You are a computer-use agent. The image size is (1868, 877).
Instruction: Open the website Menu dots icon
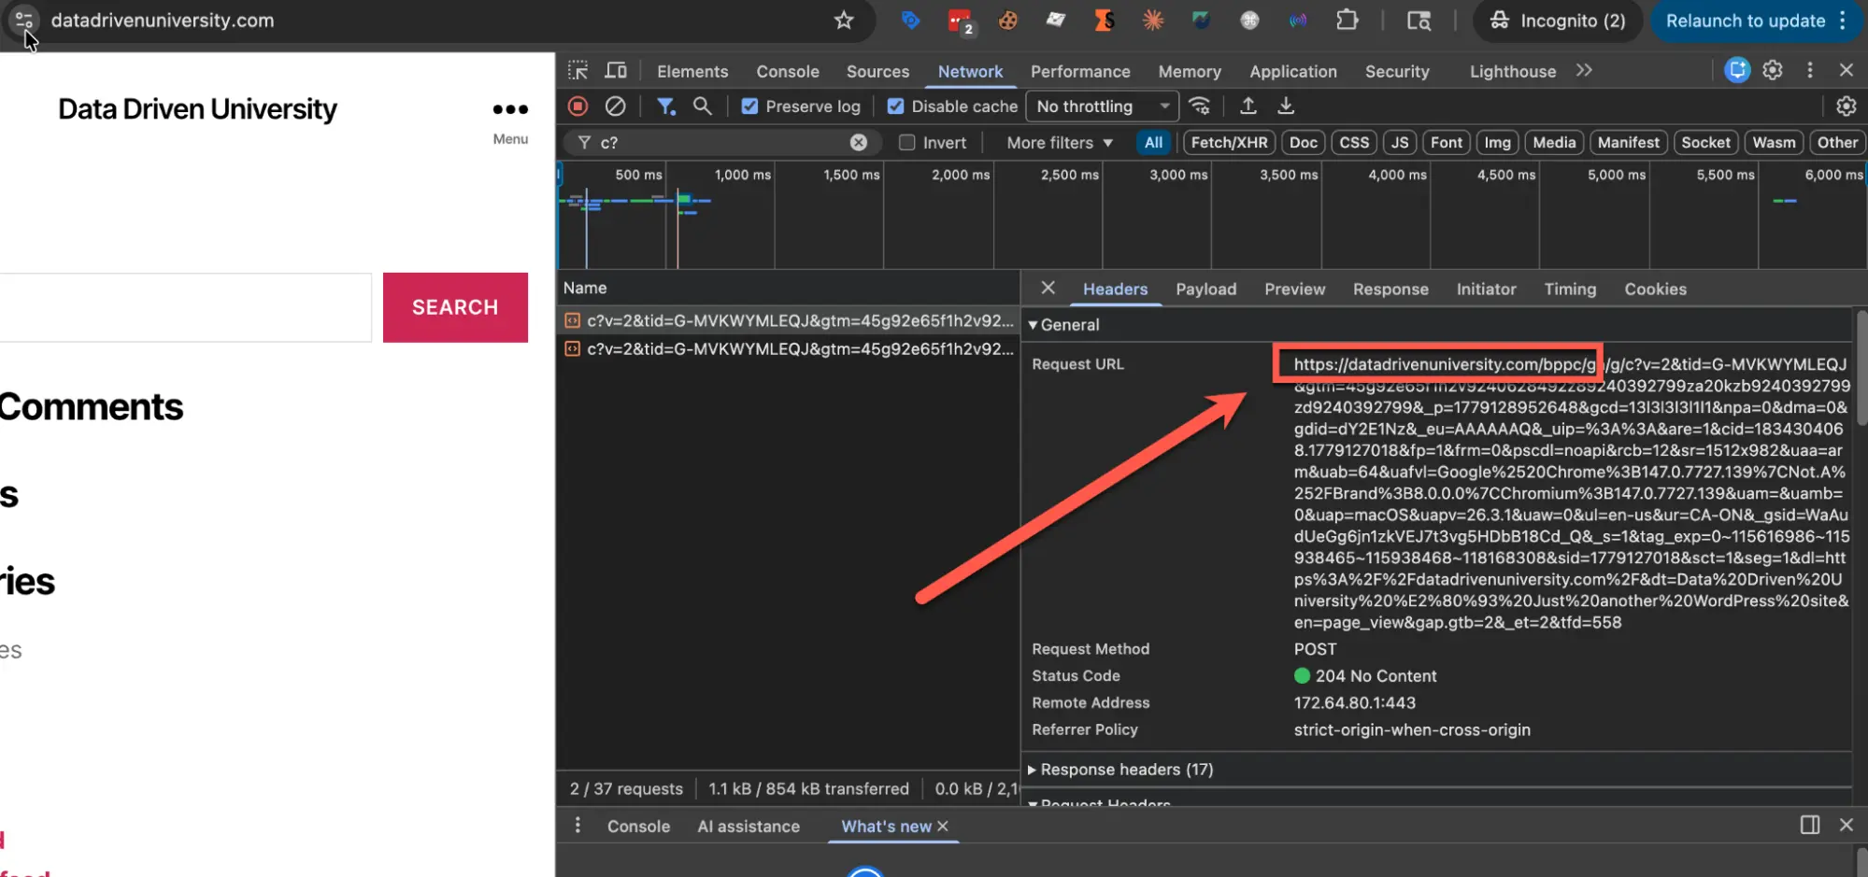point(510,109)
